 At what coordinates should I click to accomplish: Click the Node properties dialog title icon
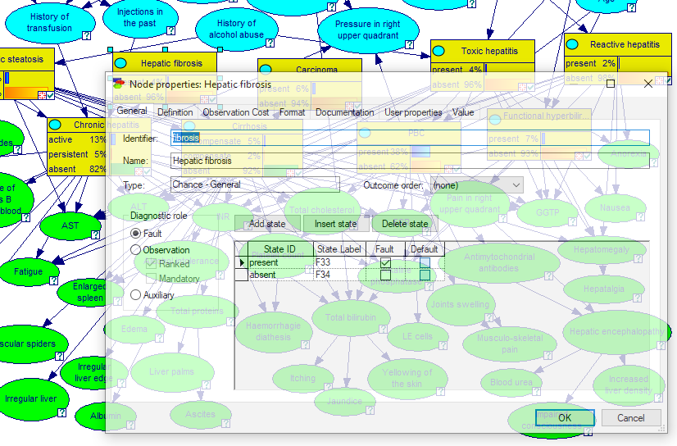tap(118, 84)
